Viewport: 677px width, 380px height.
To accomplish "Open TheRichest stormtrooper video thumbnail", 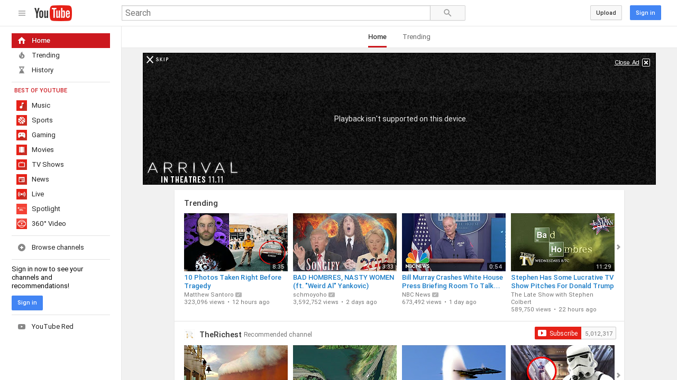I will [x=563, y=363].
